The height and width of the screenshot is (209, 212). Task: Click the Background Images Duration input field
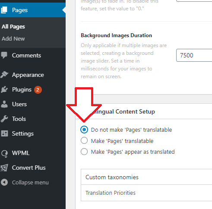pos(194,55)
